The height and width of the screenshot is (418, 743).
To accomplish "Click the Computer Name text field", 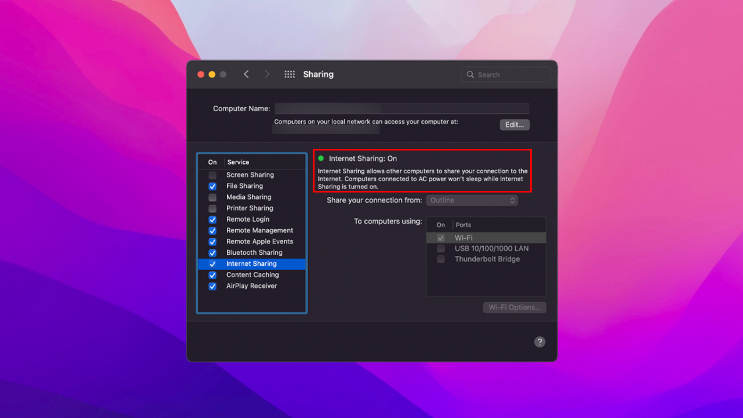I will coord(402,108).
